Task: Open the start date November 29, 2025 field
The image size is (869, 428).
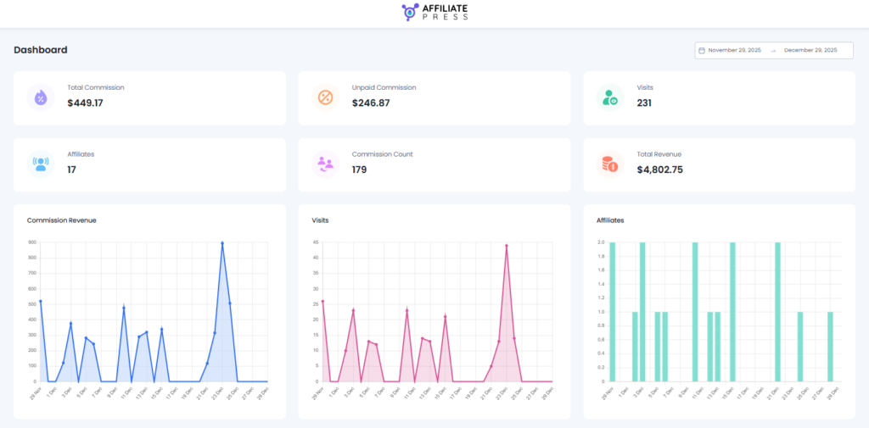Action: tap(736, 51)
